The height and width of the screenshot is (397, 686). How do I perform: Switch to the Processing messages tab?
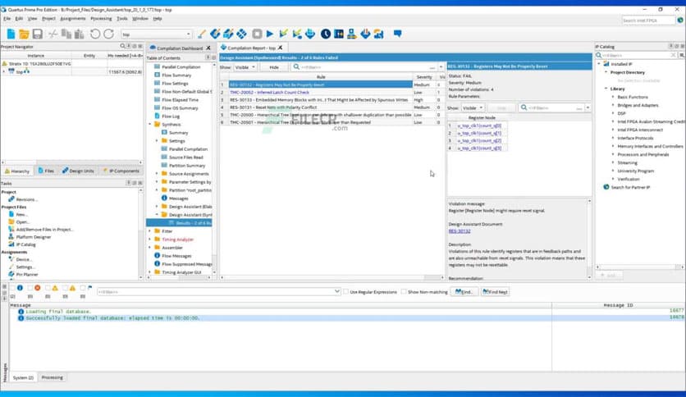[x=52, y=377]
